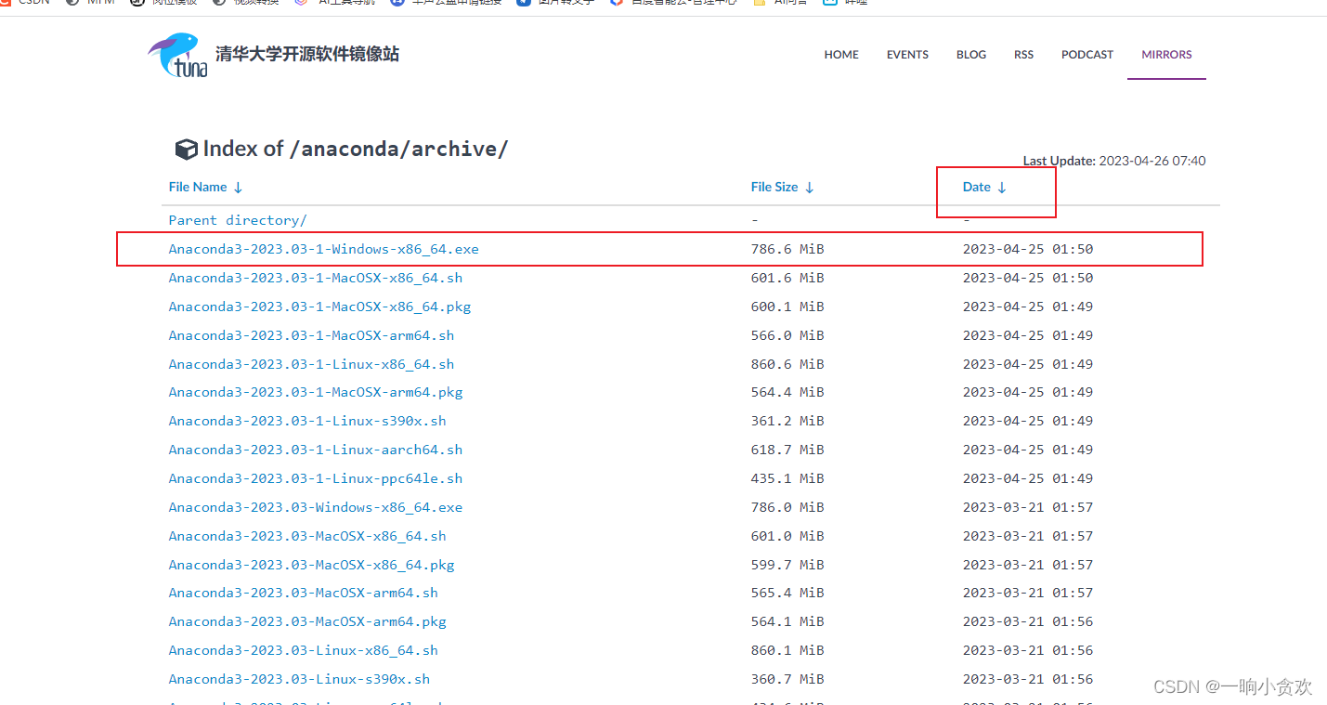Screen dimensions: 1327x705
Task: Open the BLOG nav item
Action: pos(971,55)
